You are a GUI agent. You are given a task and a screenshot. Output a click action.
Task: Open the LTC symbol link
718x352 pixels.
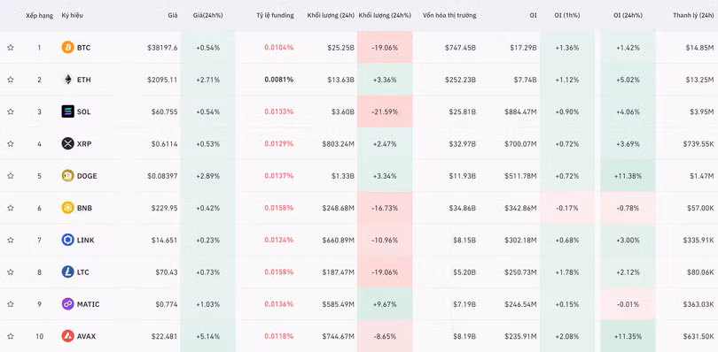(x=83, y=272)
